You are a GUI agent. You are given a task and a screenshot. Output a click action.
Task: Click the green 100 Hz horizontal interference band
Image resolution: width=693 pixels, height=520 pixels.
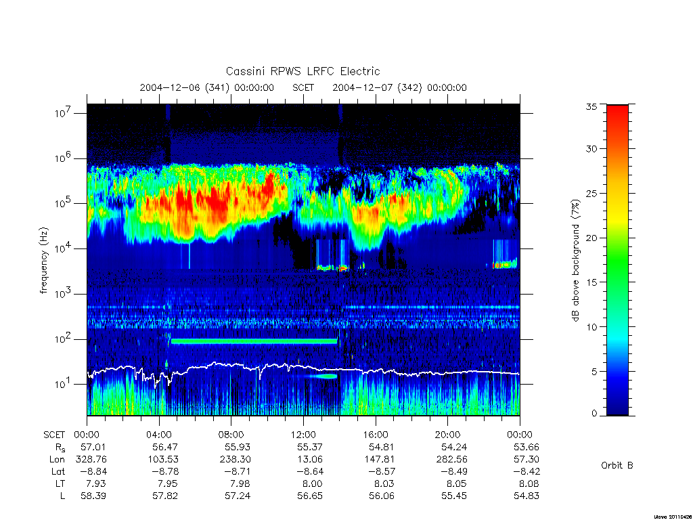tap(254, 341)
